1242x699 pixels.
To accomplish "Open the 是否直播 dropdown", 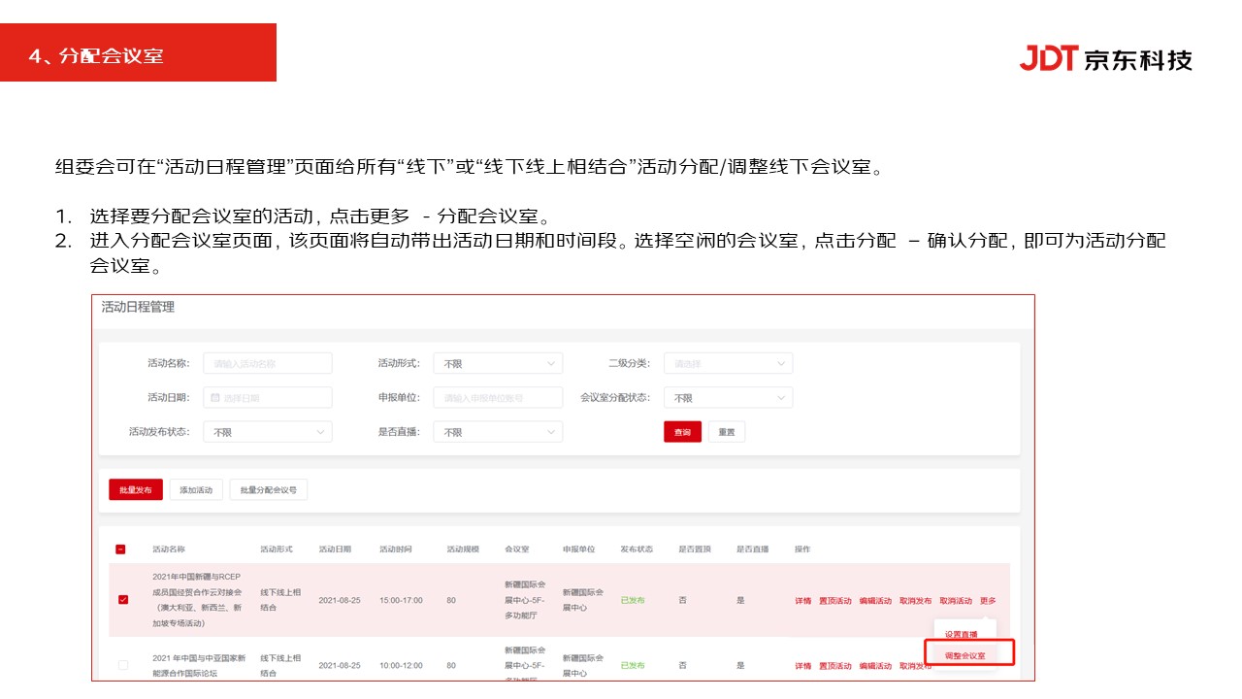I will tap(498, 432).
